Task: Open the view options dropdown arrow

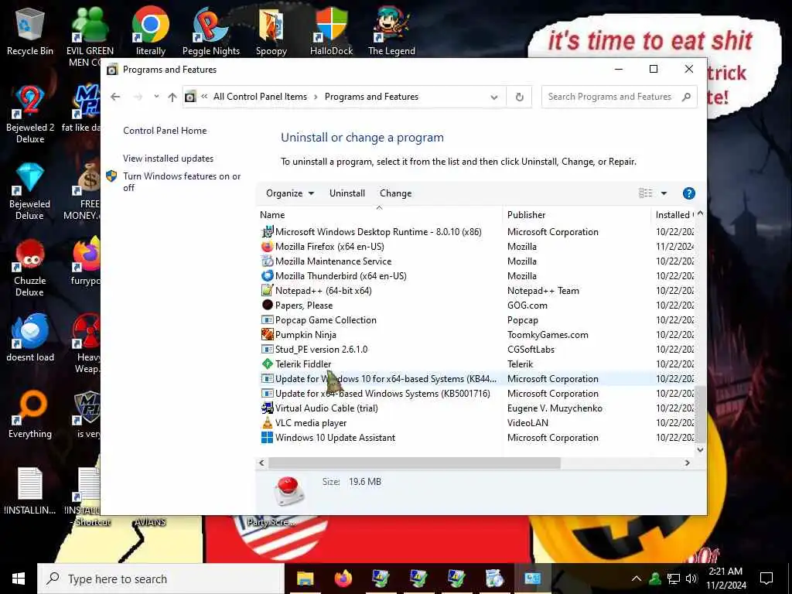Action: [x=664, y=193]
